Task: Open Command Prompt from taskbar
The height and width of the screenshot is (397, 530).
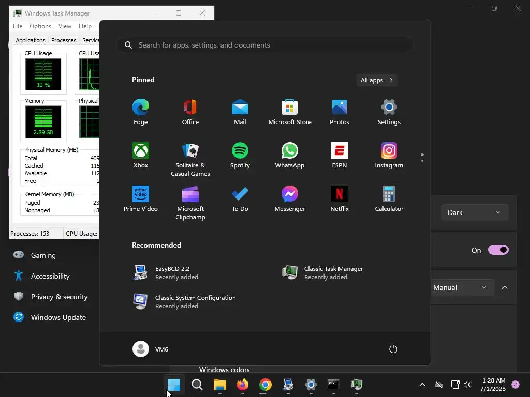Action: [x=333, y=385]
